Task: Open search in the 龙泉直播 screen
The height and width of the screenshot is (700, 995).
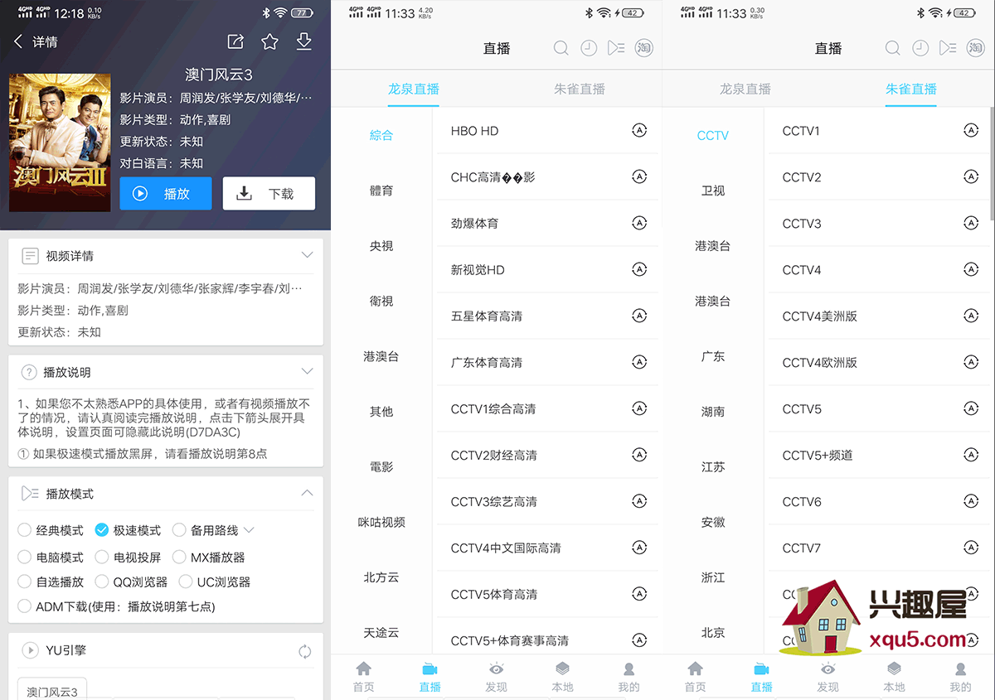Action: tap(561, 48)
